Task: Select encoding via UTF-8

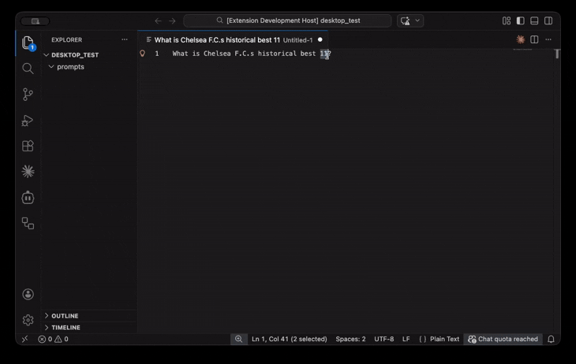Action: coord(384,339)
